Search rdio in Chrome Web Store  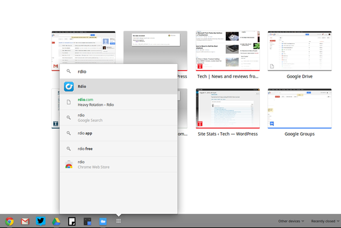[119, 165]
